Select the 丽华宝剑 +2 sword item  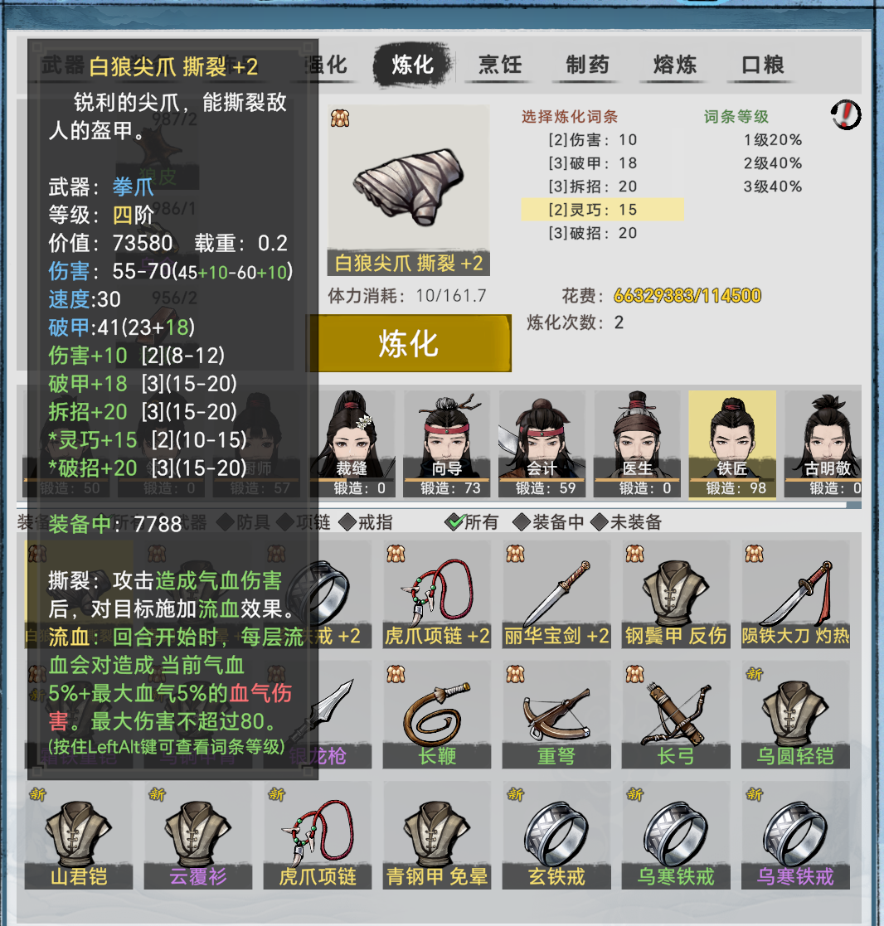[556, 594]
